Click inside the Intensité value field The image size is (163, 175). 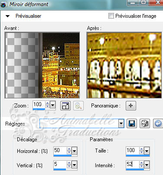coord(133,164)
